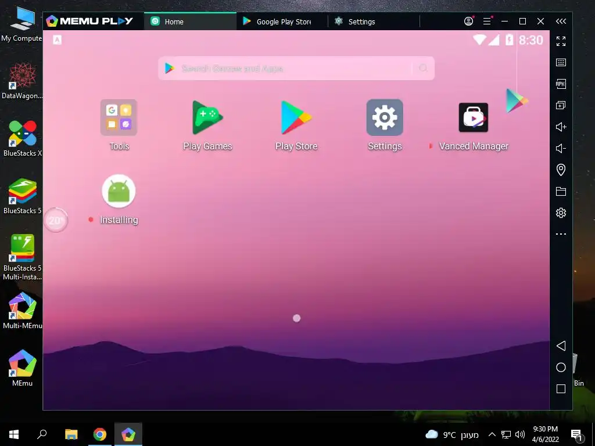
Task: Launch the Vanced Manager app
Action: 473,117
